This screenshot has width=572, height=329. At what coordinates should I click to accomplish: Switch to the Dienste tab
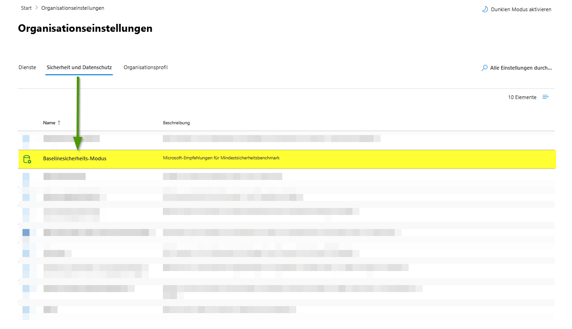pyautogui.click(x=27, y=68)
